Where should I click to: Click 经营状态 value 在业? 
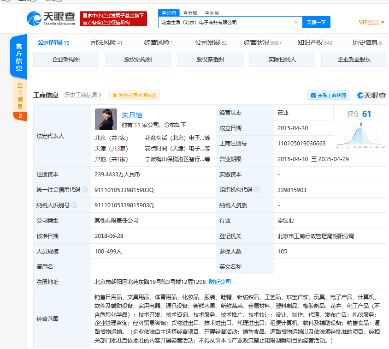tap(283, 113)
